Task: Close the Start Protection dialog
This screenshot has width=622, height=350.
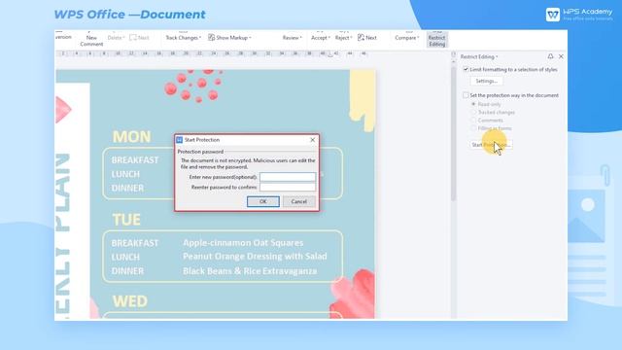Action: [x=313, y=140]
